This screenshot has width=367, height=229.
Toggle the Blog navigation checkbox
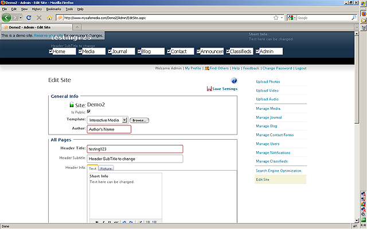coord(139,52)
